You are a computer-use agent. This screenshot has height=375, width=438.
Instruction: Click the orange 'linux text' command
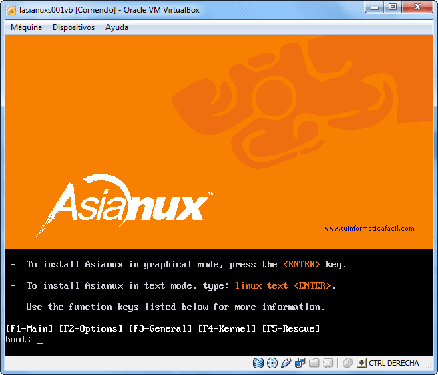click(x=262, y=285)
